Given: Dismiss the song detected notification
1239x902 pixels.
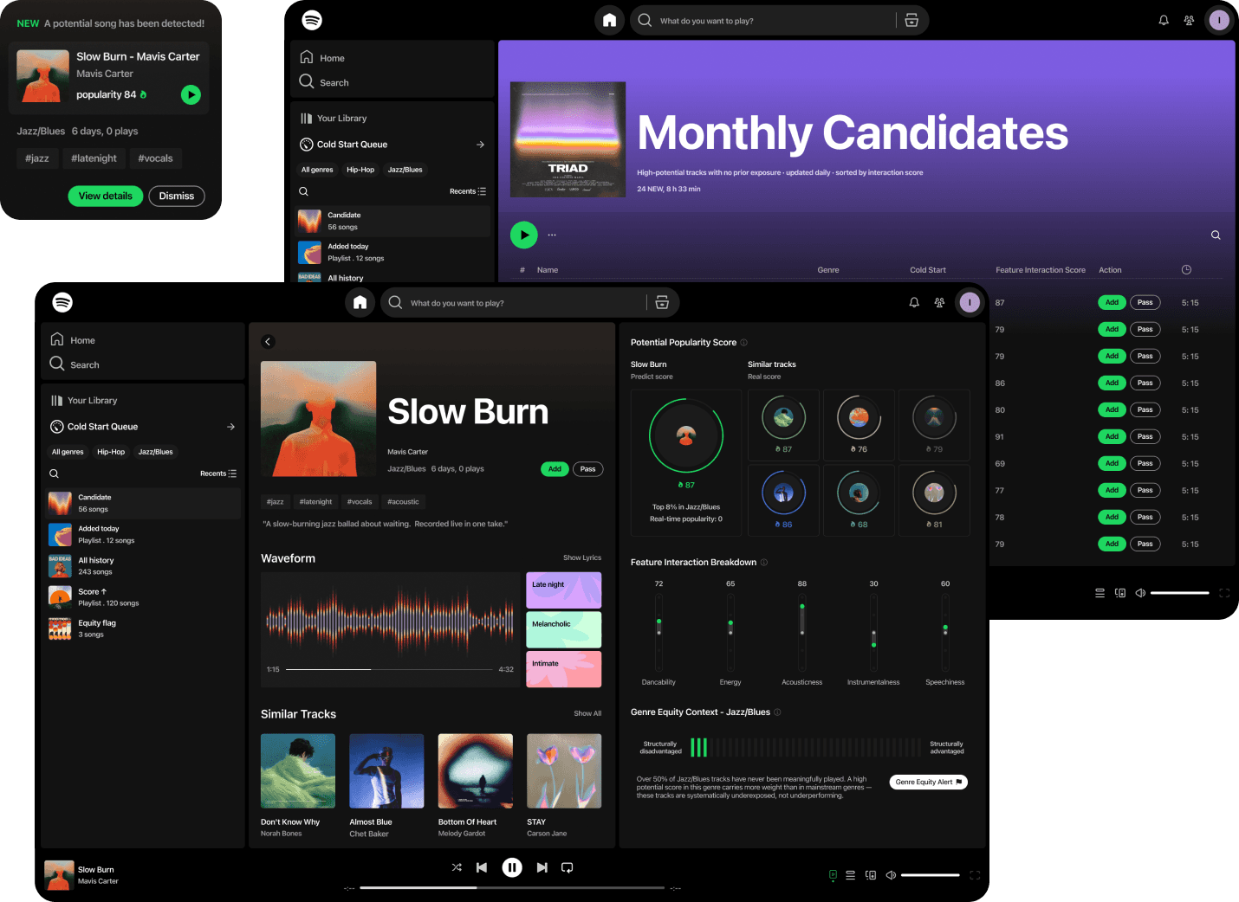Looking at the screenshot, I should (177, 196).
